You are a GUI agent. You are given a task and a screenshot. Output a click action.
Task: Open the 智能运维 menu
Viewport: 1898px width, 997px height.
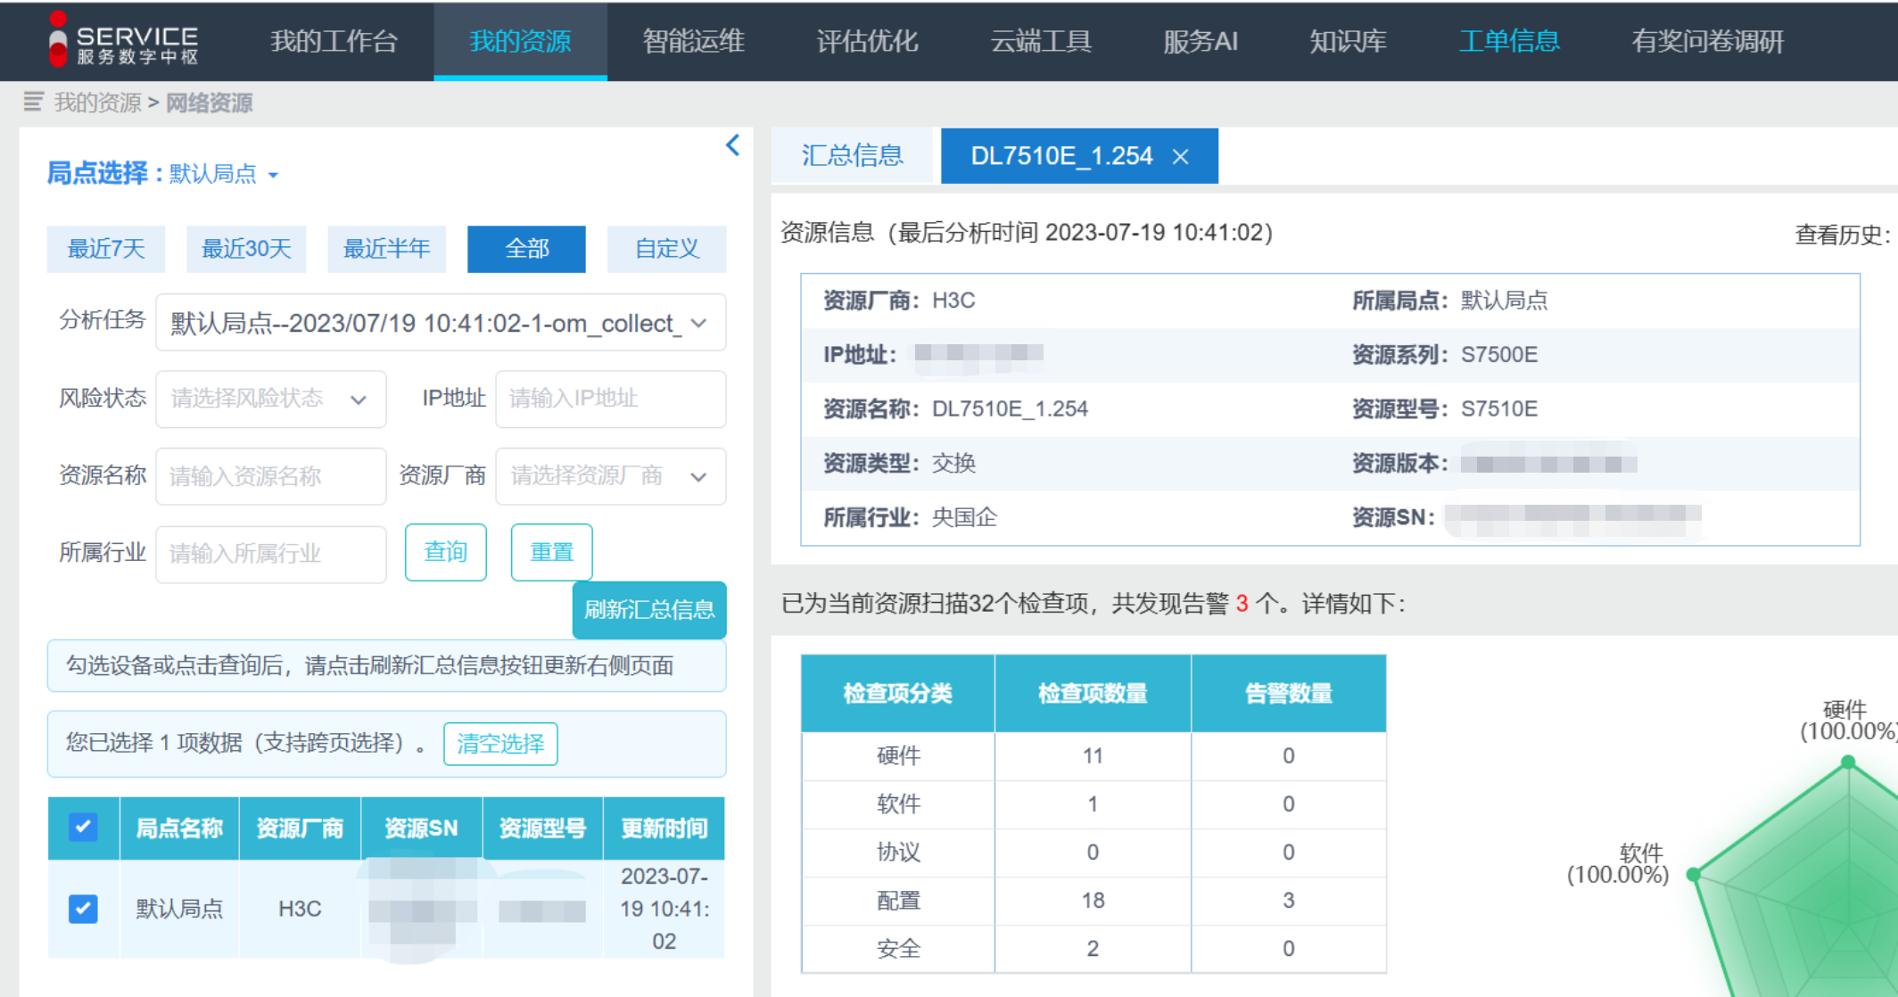[693, 41]
